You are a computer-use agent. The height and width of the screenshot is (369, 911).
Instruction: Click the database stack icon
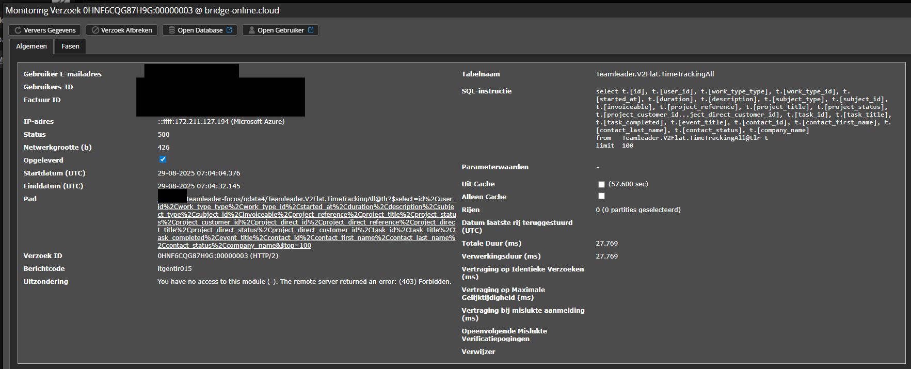coord(172,30)
